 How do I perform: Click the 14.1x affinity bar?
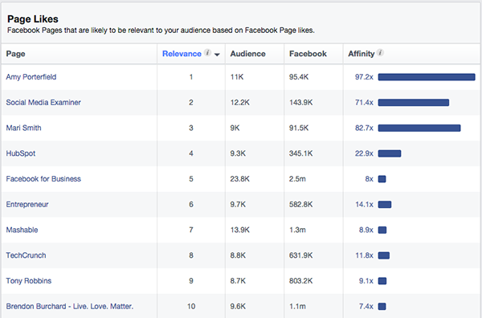point(385,204)
